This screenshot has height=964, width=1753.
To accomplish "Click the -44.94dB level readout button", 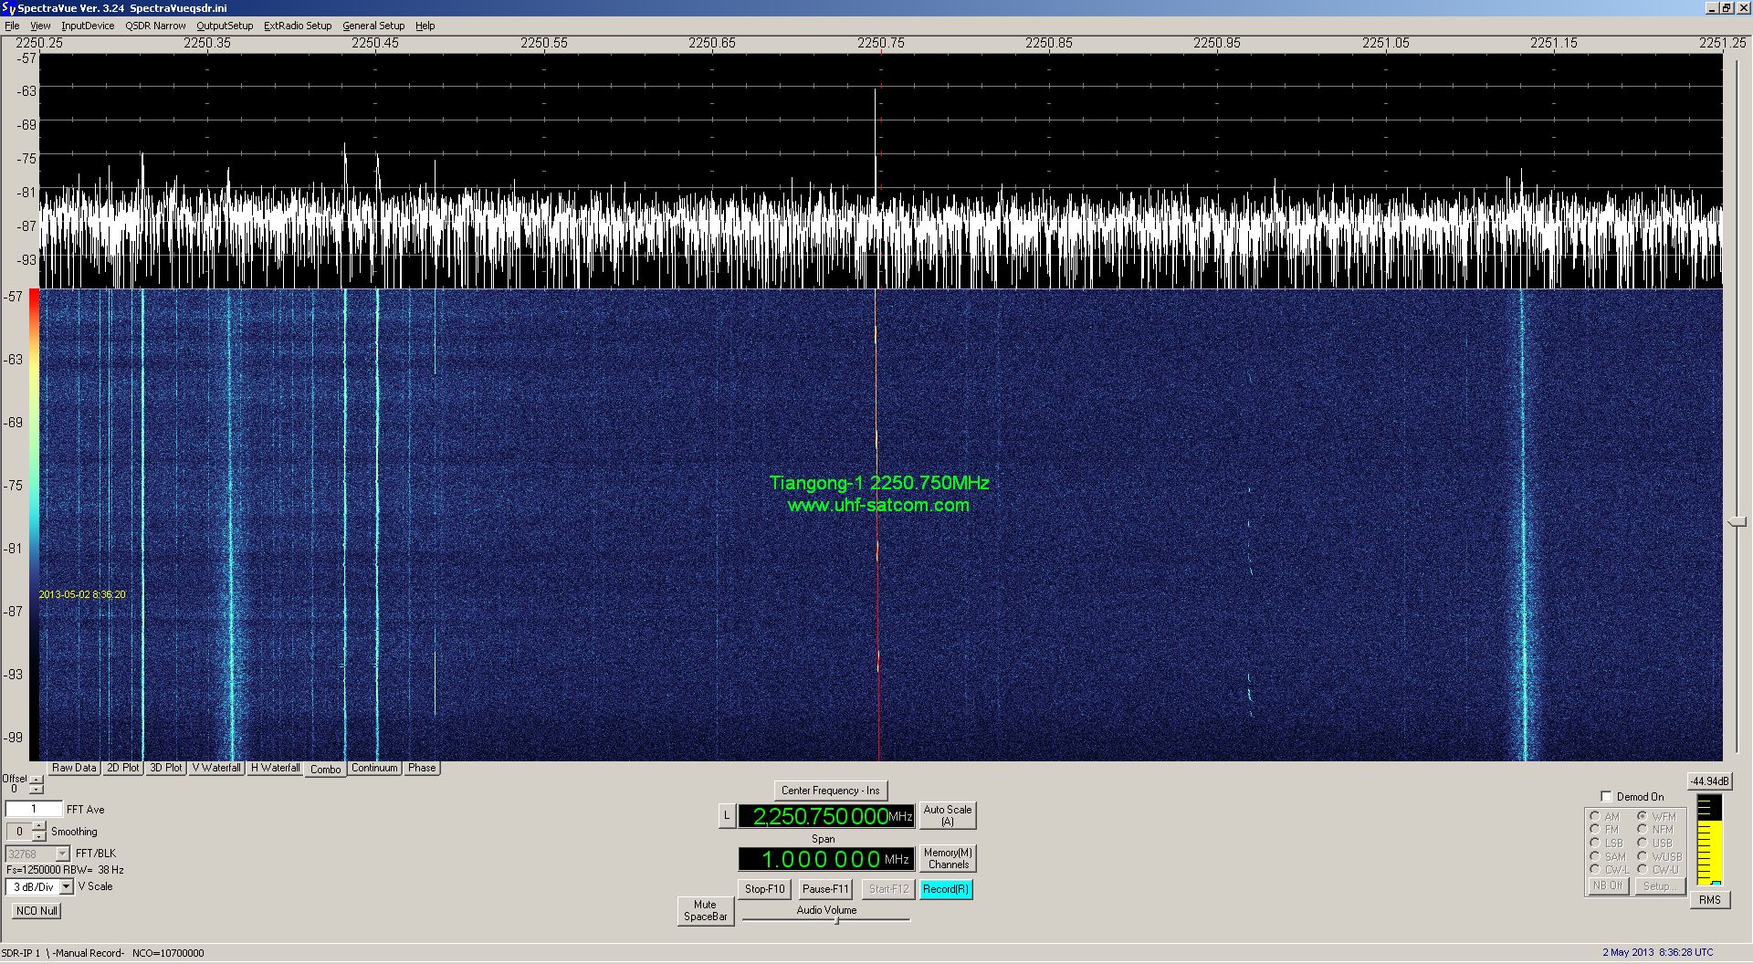I will (x=1708, y=781).
